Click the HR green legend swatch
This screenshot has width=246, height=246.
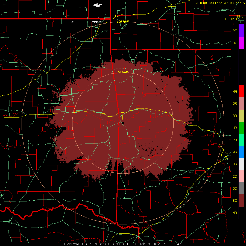[241, 128]
